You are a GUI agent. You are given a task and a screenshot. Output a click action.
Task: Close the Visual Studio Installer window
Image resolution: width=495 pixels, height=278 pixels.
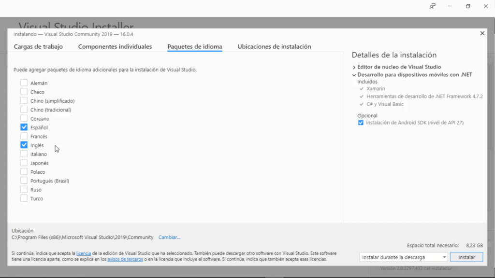pos(485,6)
